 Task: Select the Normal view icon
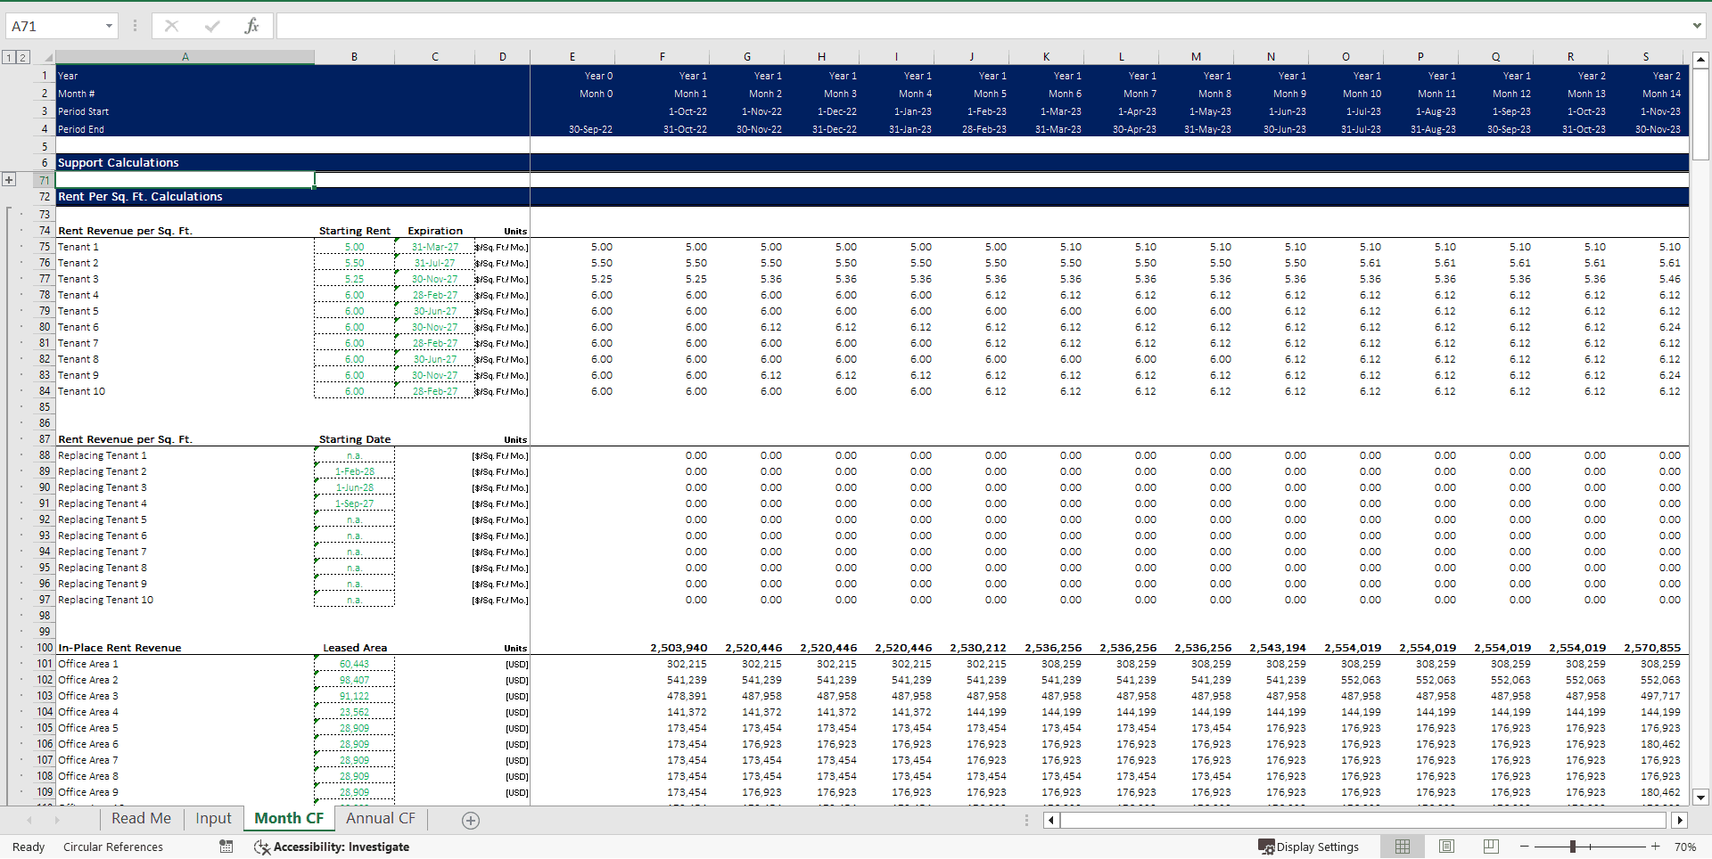coord(1403,846)
